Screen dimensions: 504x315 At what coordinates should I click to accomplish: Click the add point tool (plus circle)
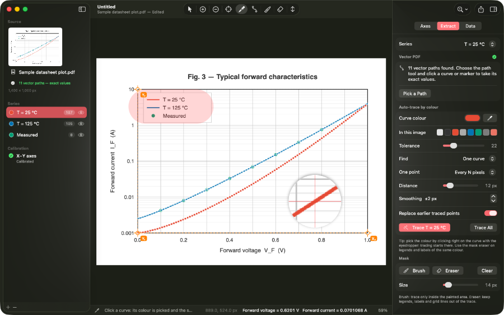(x=203, y=10)
